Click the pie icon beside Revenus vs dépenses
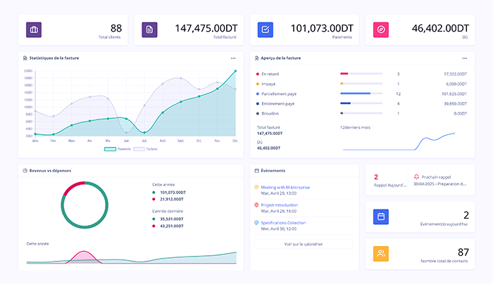The image size is (493, 284). point(25,170)
